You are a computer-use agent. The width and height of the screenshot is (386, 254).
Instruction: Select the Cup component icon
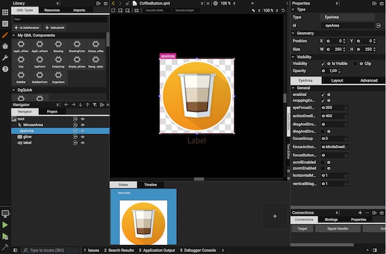(x=21, y=62)
